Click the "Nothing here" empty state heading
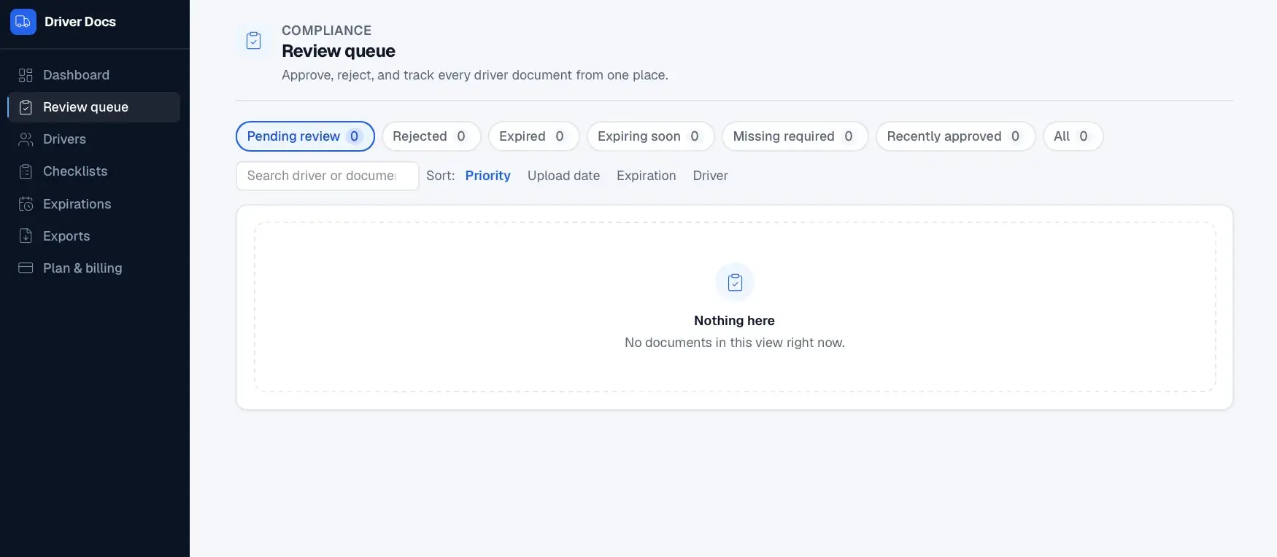The height and width of the screenshot is (557, 1277). pos(734,321)
